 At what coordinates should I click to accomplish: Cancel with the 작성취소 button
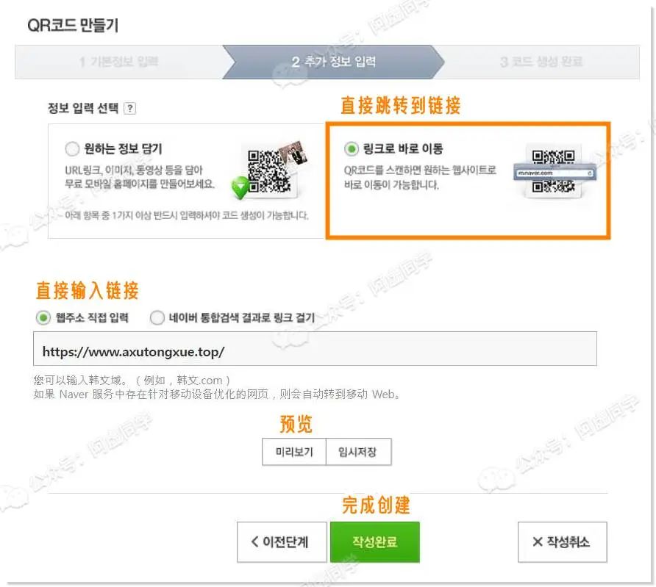point(563,542)
